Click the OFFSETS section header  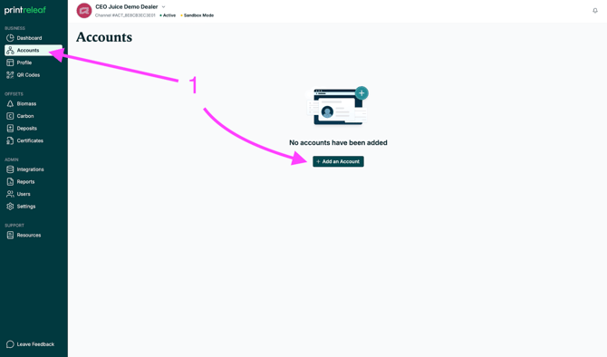(14, 94)
